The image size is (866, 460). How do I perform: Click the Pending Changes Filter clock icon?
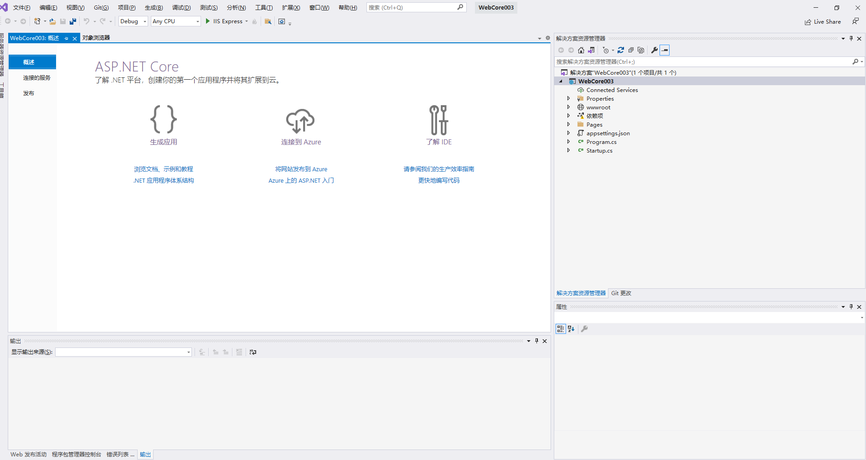click(x=605, y=50)
